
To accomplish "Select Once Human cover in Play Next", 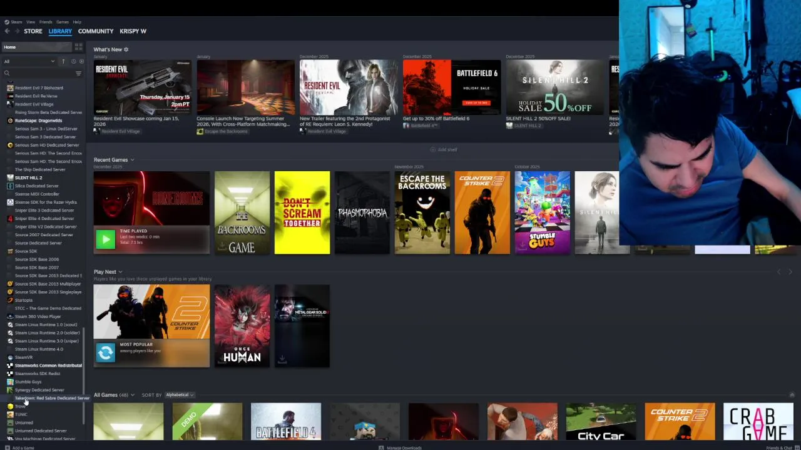I will (x=242, y=326).
